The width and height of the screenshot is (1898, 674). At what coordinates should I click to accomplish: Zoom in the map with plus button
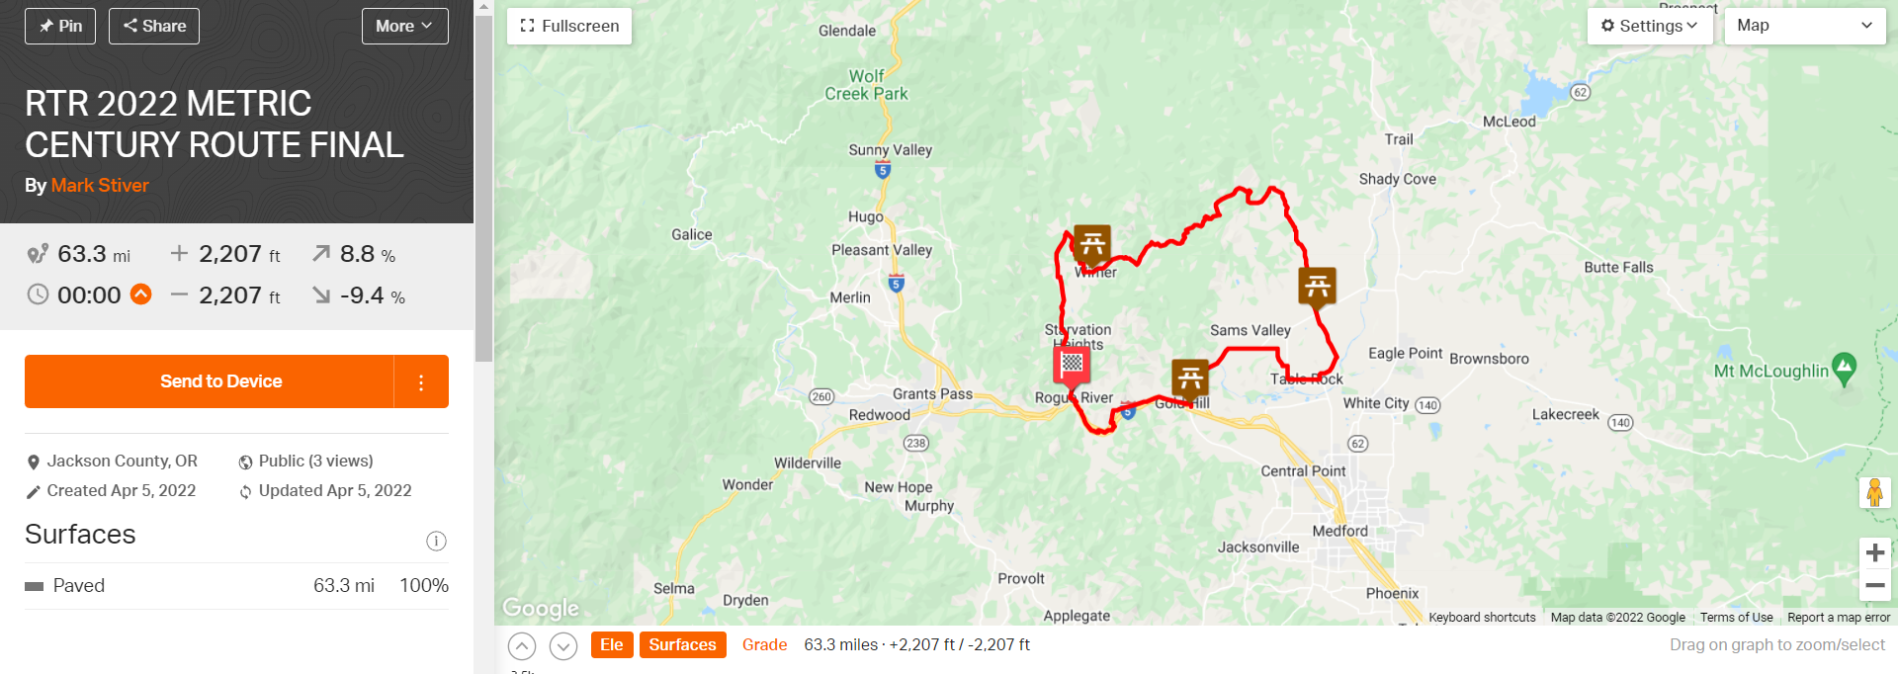(1874, 552)
